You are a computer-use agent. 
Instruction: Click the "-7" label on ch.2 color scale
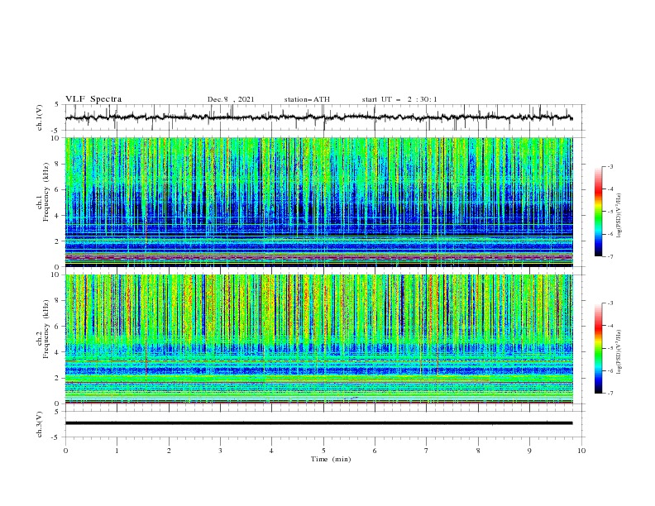[x=610, y=394]
